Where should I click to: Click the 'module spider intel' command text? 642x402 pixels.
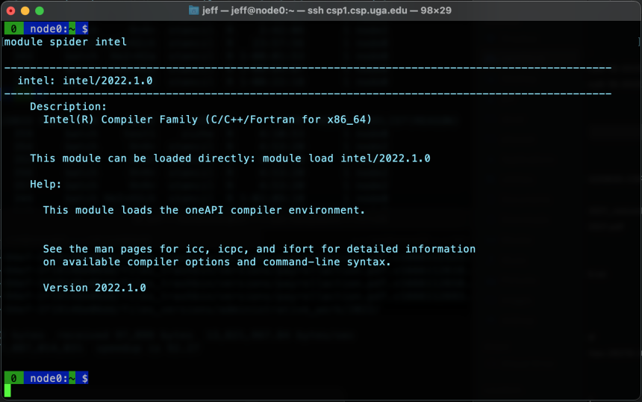click(x=66, y=42)
